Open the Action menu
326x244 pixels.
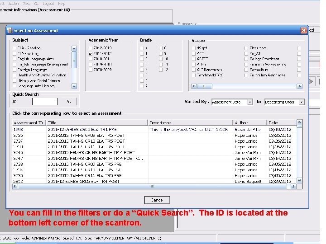[x=14, y=4]
